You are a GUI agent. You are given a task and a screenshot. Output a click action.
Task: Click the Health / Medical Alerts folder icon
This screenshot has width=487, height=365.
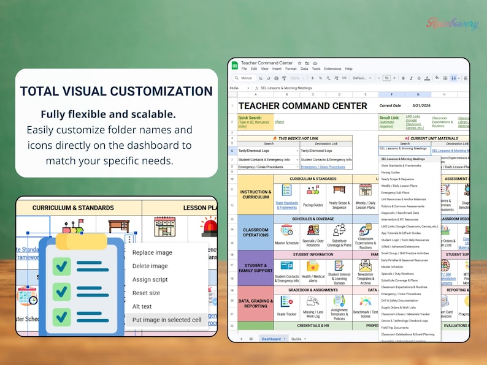pos(313,266)
